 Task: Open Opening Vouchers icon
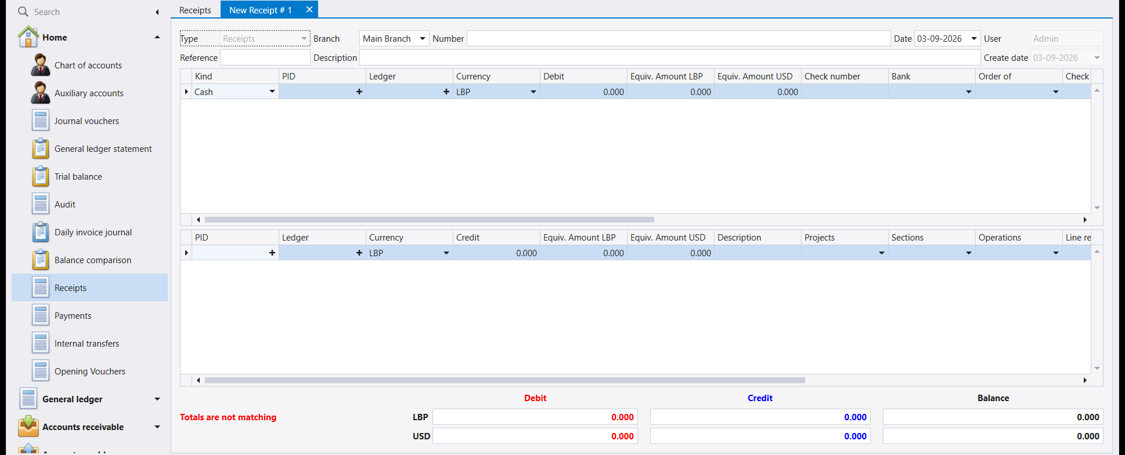[x=41, y=371]
